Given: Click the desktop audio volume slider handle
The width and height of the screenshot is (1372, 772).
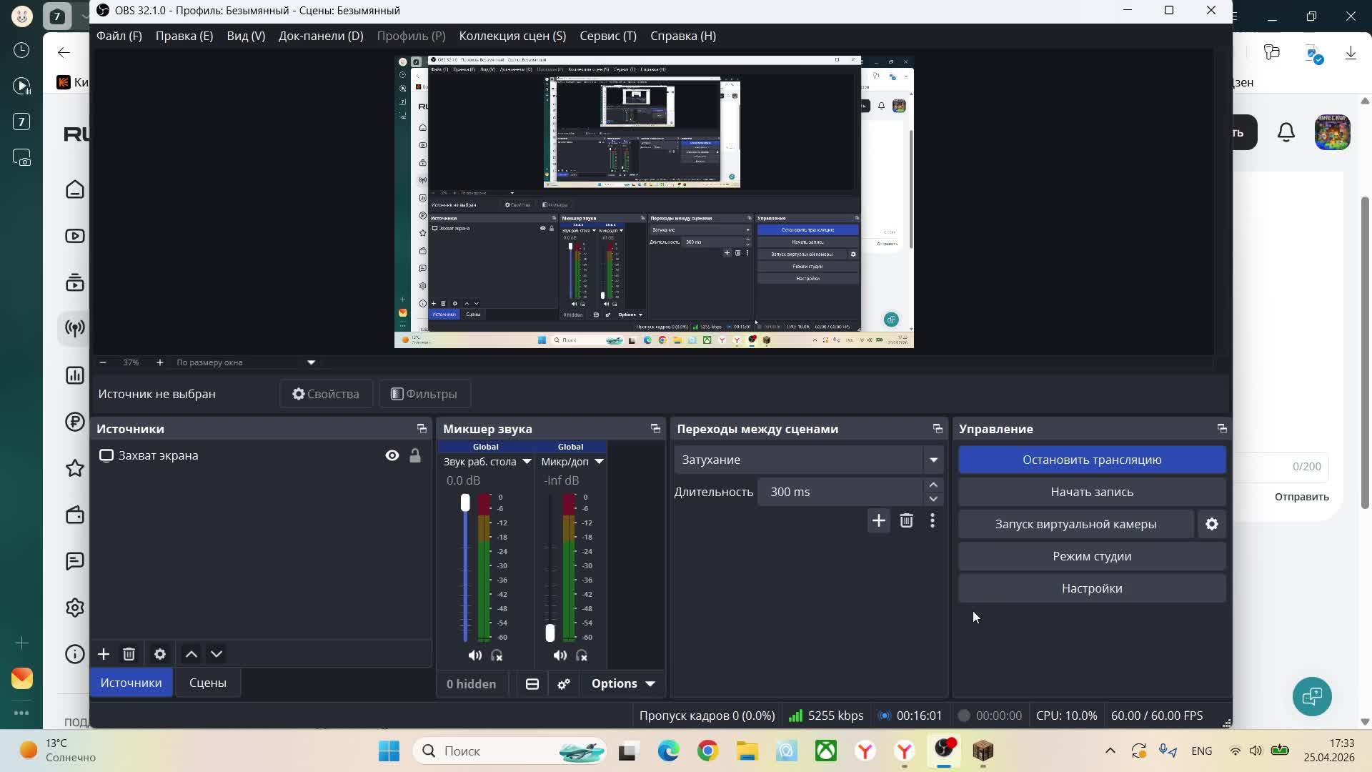Looking at the screenshot, I should (465, 503).
